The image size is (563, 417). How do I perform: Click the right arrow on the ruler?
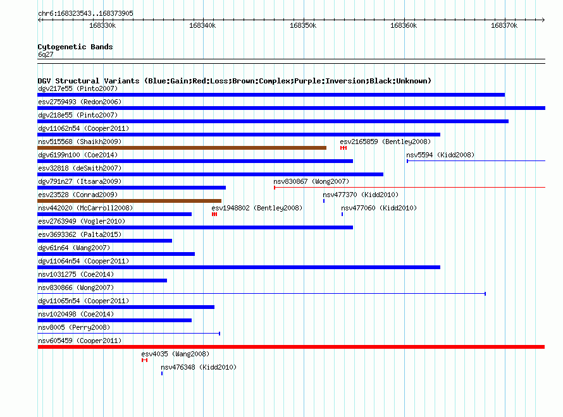[x=543, y=20]
